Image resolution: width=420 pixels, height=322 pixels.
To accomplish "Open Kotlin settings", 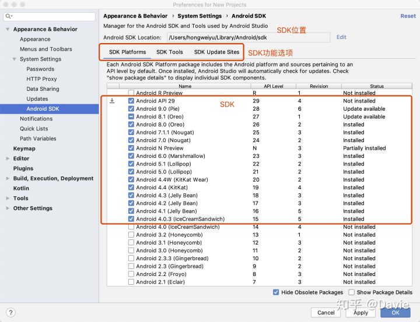I will point(21,188).
